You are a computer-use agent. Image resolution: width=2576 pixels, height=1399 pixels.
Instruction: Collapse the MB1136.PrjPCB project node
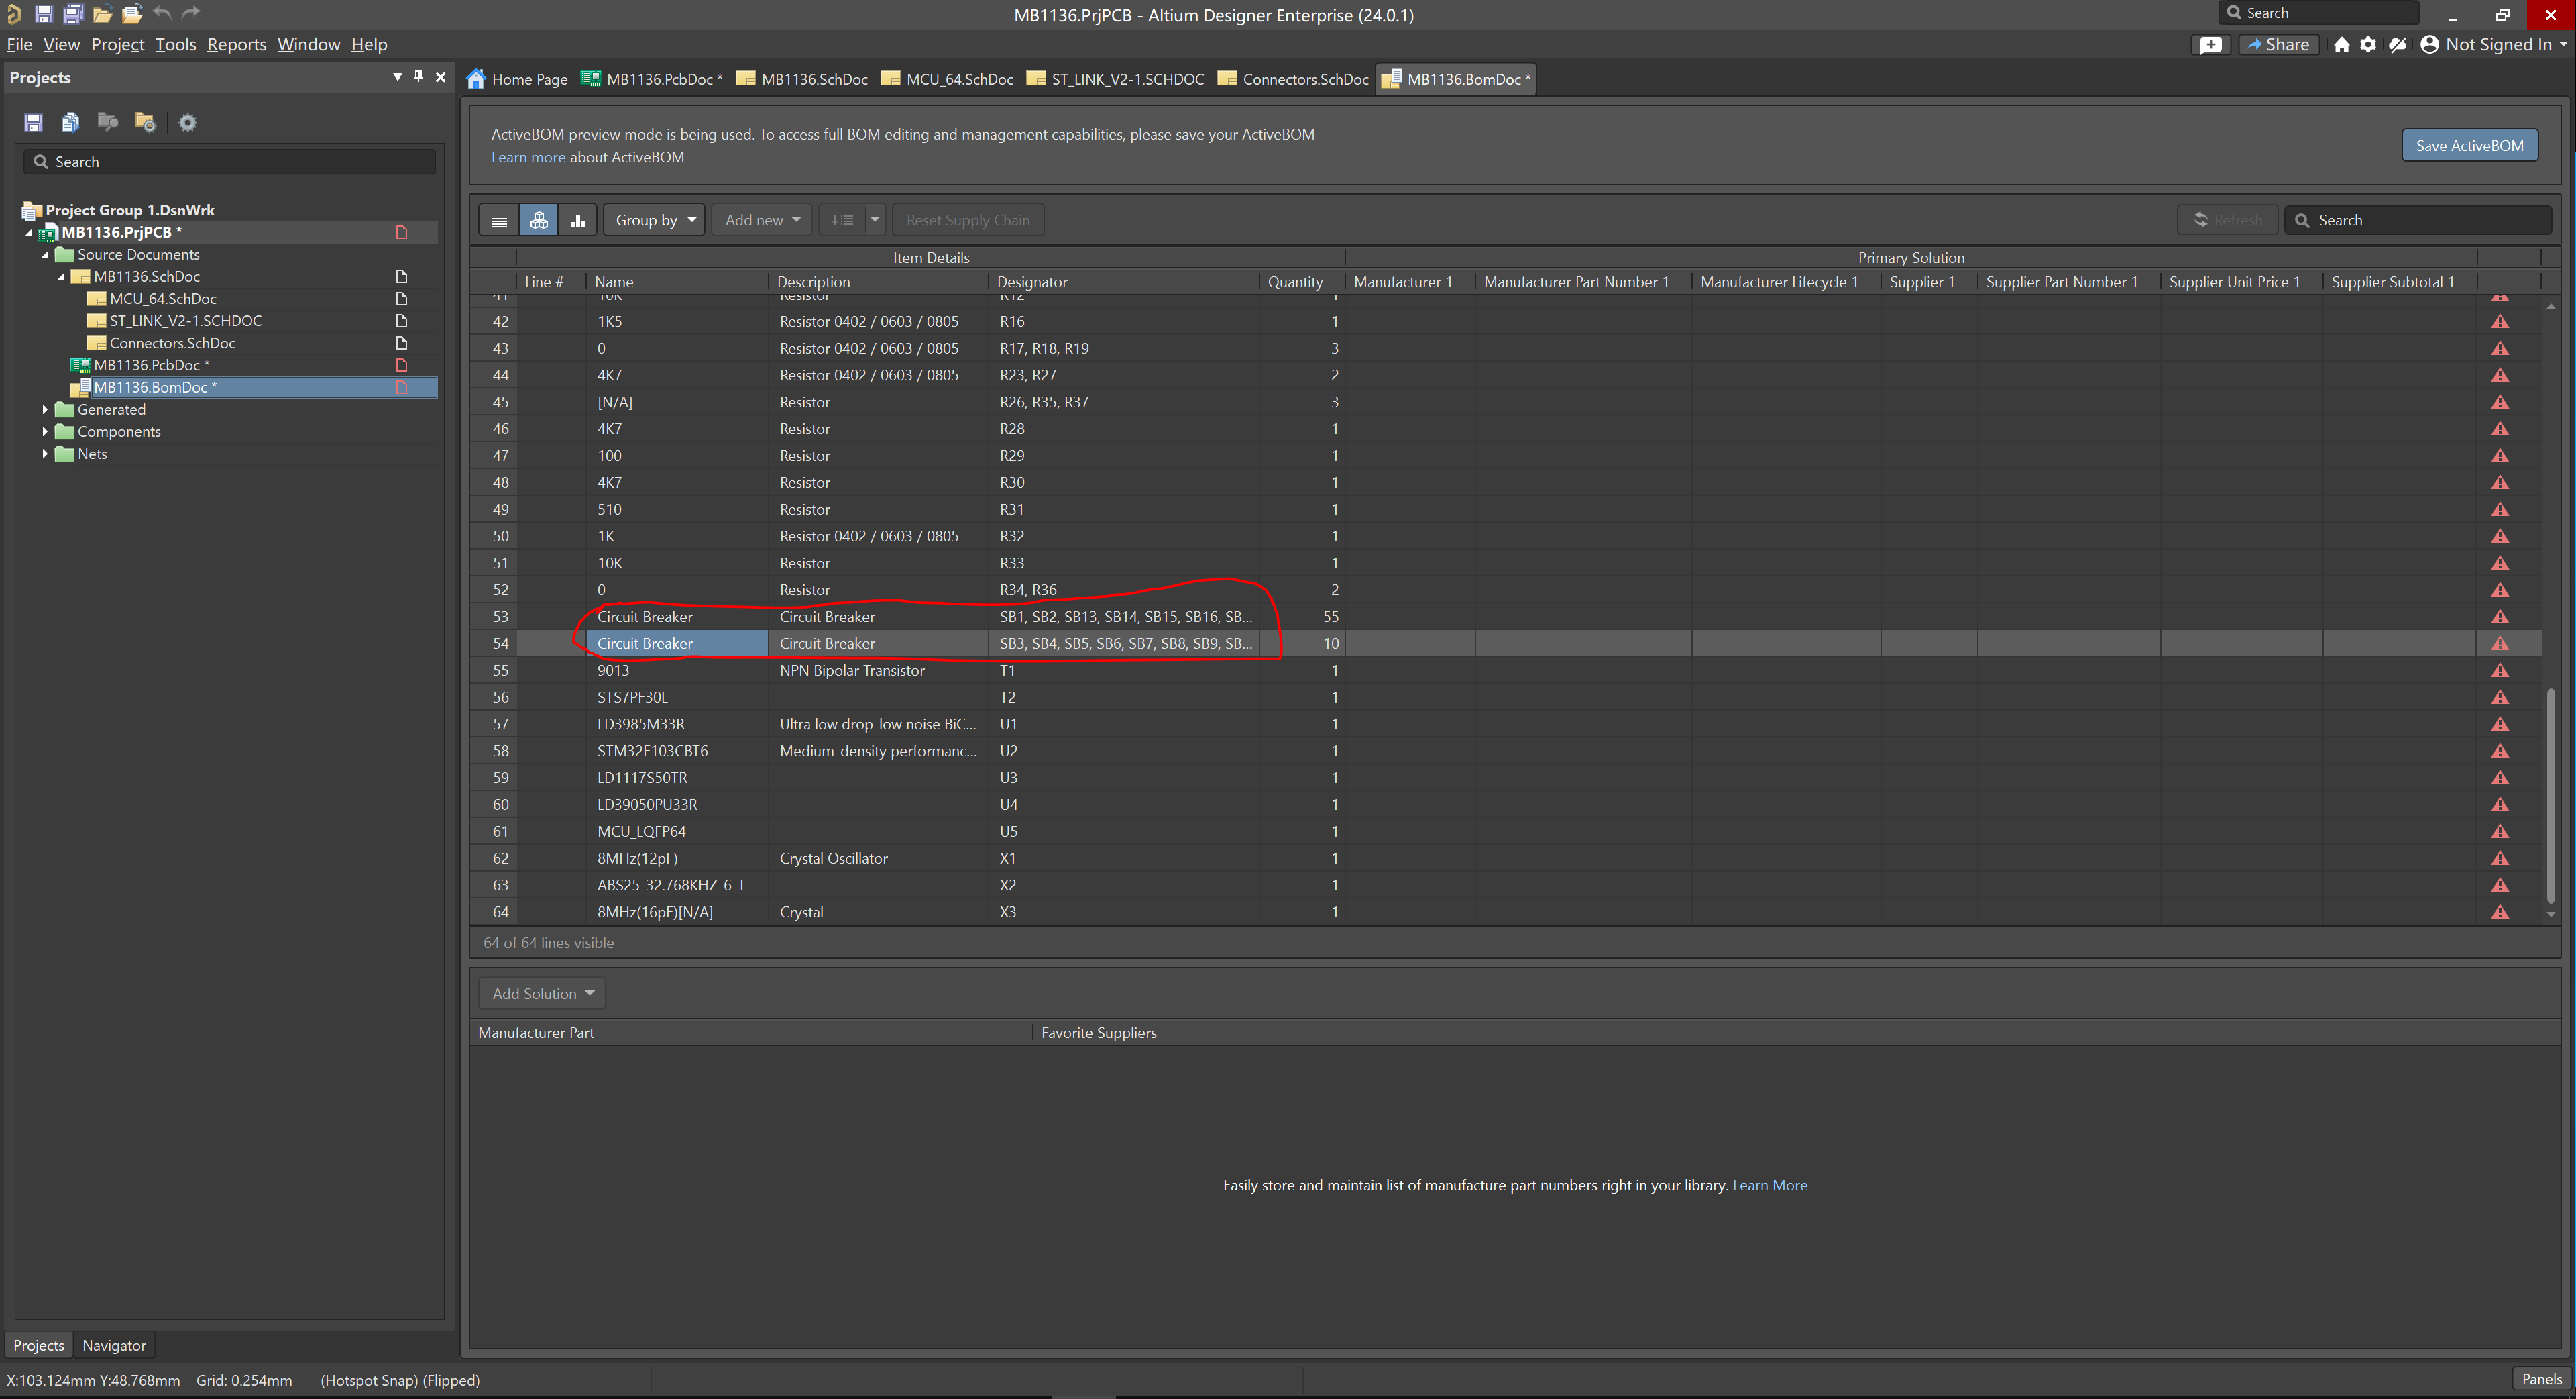[29, 232]
